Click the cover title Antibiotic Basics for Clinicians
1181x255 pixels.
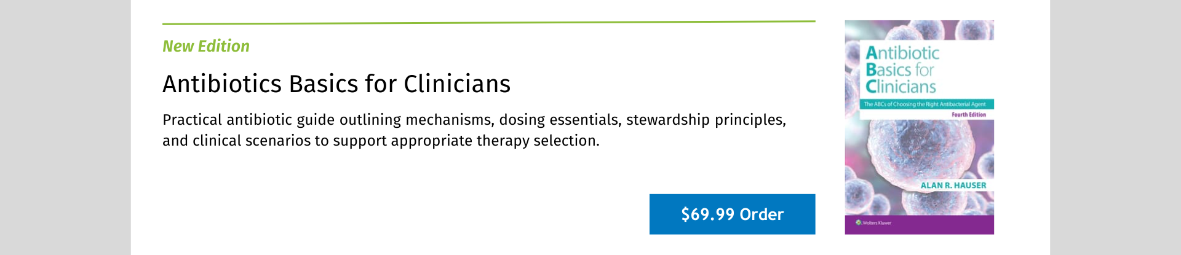[x=902, y=69]
